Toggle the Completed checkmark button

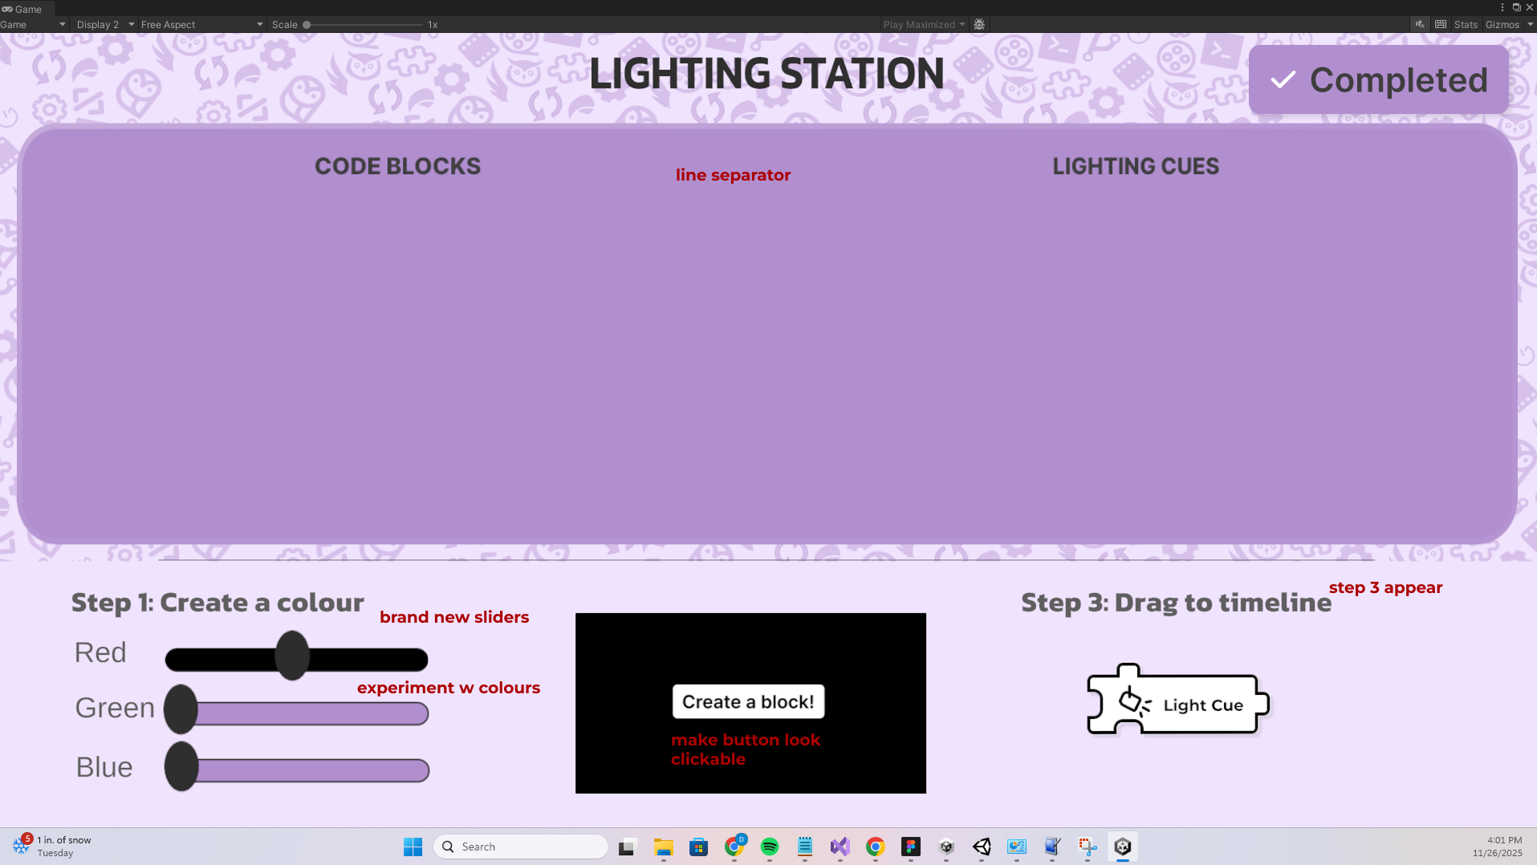(x=1378, y=79)
